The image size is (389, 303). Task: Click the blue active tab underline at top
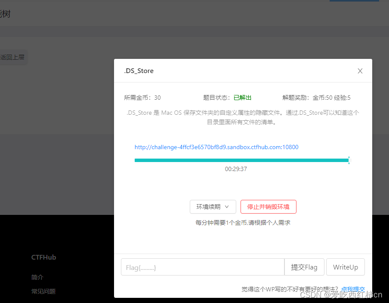pyautogui.click(x=354, y=1)
